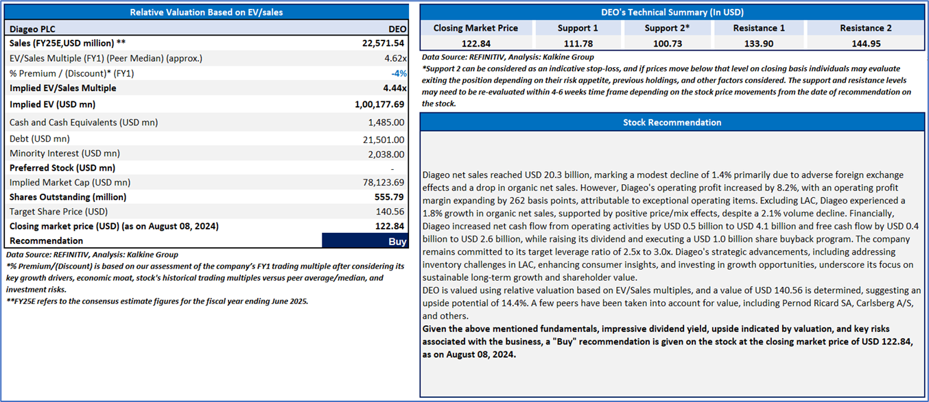Screen dimensions: 929x402
Task: Select the implied multiple 4.44x
Action: (395, 88)
